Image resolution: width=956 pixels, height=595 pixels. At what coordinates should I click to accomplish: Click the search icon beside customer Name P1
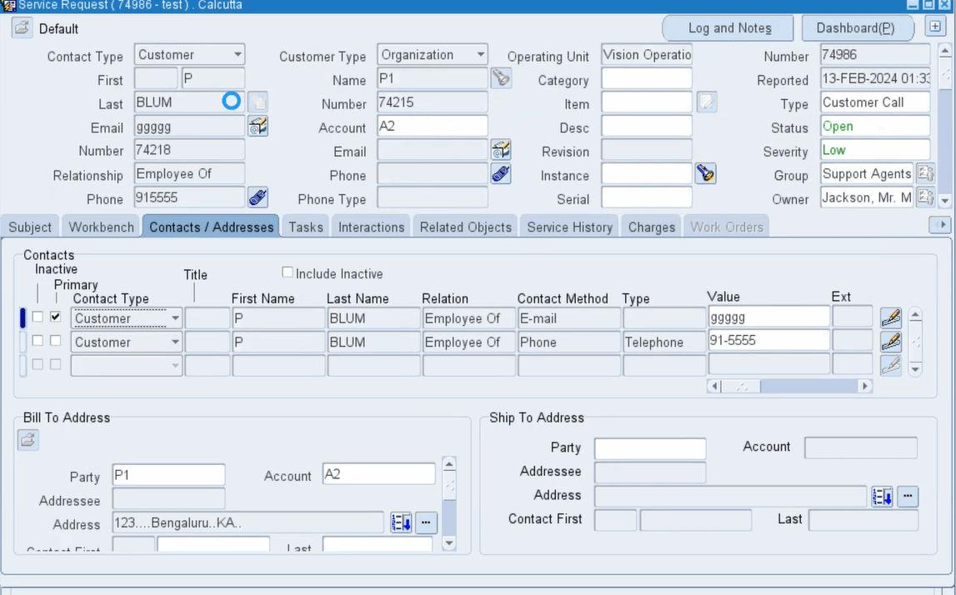pyautogui.click(x=501, y=78)
